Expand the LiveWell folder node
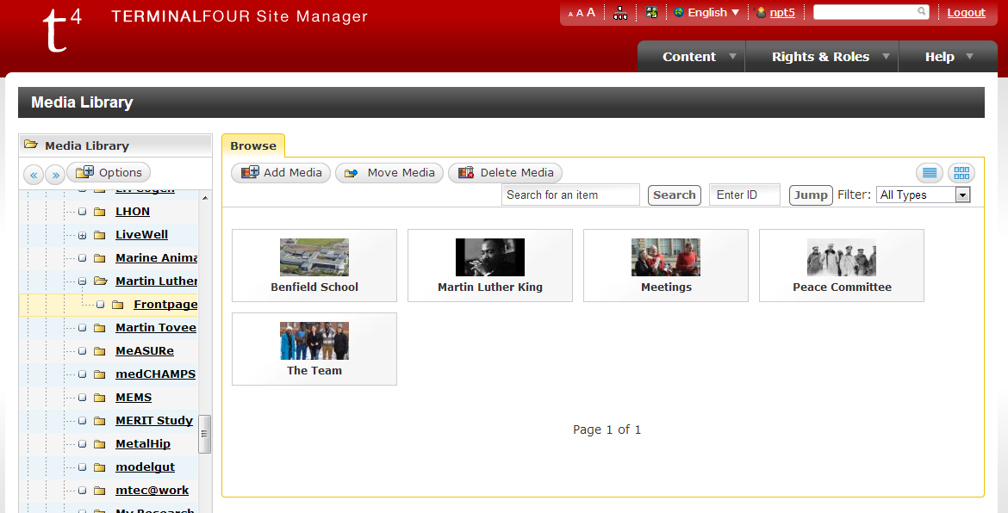This screenshot has width=1008, height=513. (x=82, y=235)
